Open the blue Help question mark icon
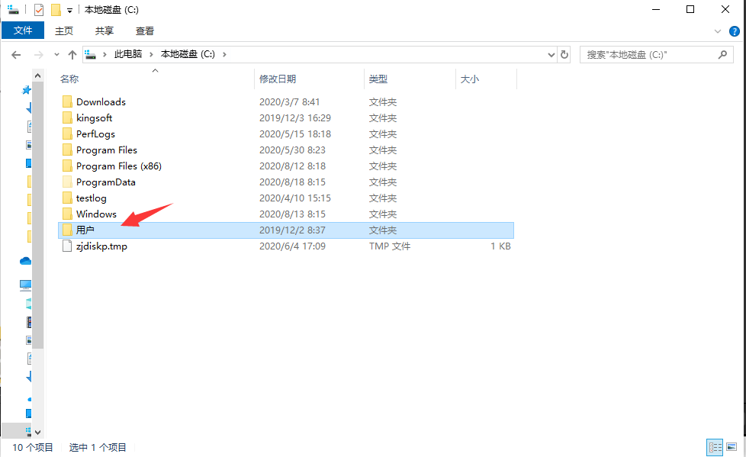 pyautogui.click(x=735, y=31)
